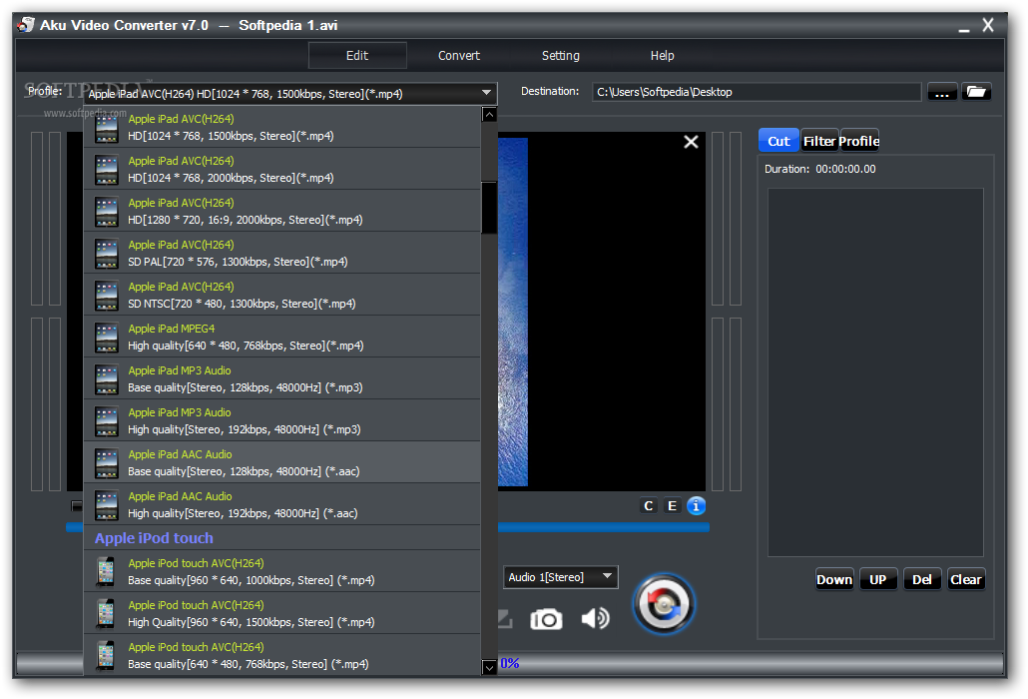Select iPad AAC Audio Base quality 128kbps
Viewport: 1028px width, 699px height.
tap(281, 463)
